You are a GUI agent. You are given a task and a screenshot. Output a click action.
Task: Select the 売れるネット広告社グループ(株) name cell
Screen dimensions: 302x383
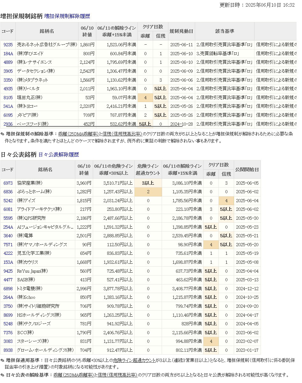point(47,45)
